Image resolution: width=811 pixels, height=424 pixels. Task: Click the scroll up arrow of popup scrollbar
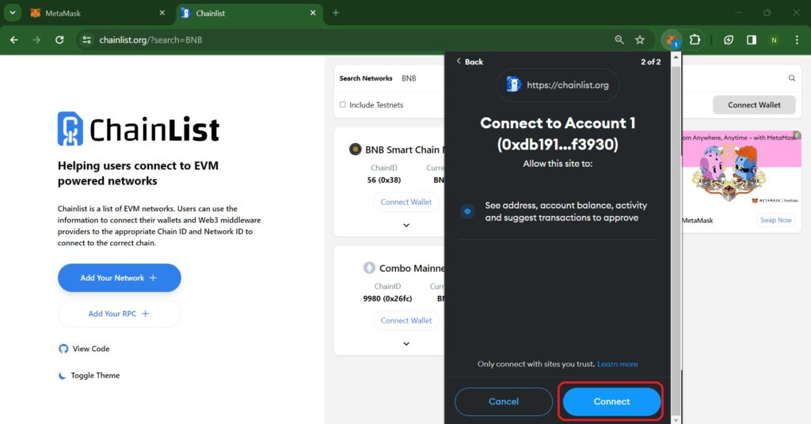pyautogui.click(x=676, y=57)
